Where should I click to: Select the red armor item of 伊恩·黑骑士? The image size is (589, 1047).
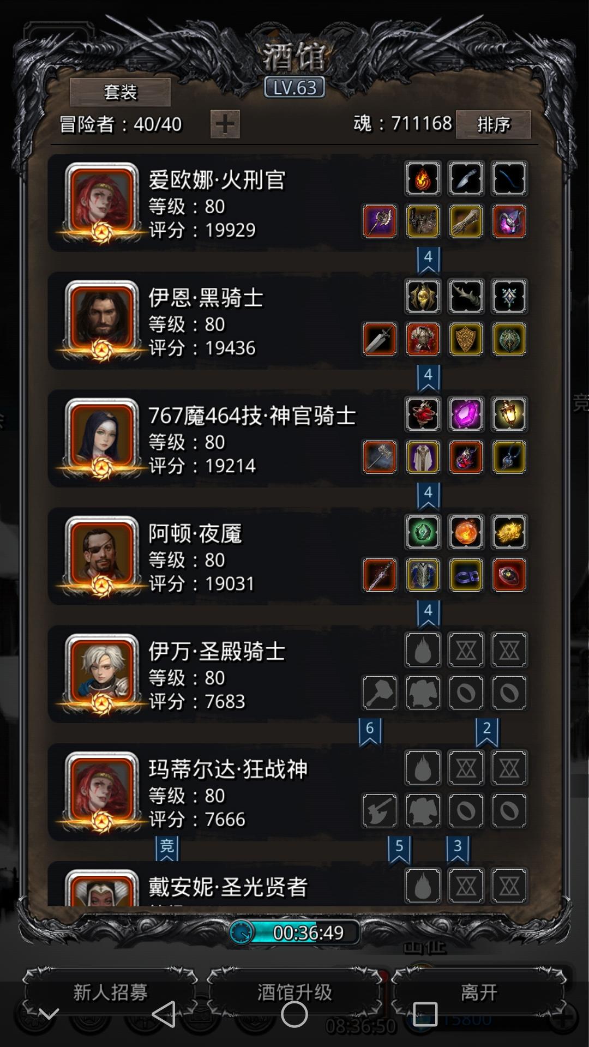pyautogui.click(x=423, y=339)
